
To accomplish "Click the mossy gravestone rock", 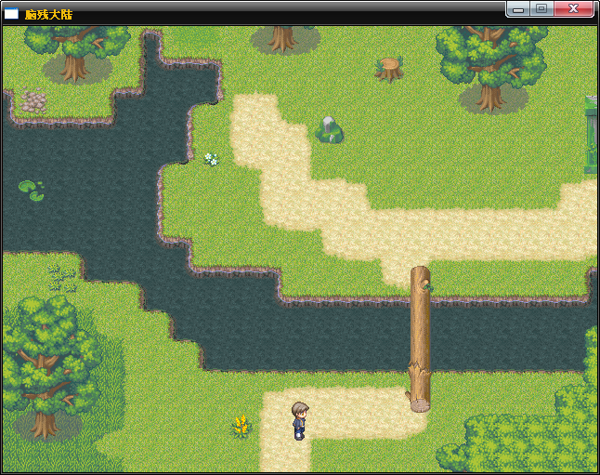I will [x=329, y=130].
